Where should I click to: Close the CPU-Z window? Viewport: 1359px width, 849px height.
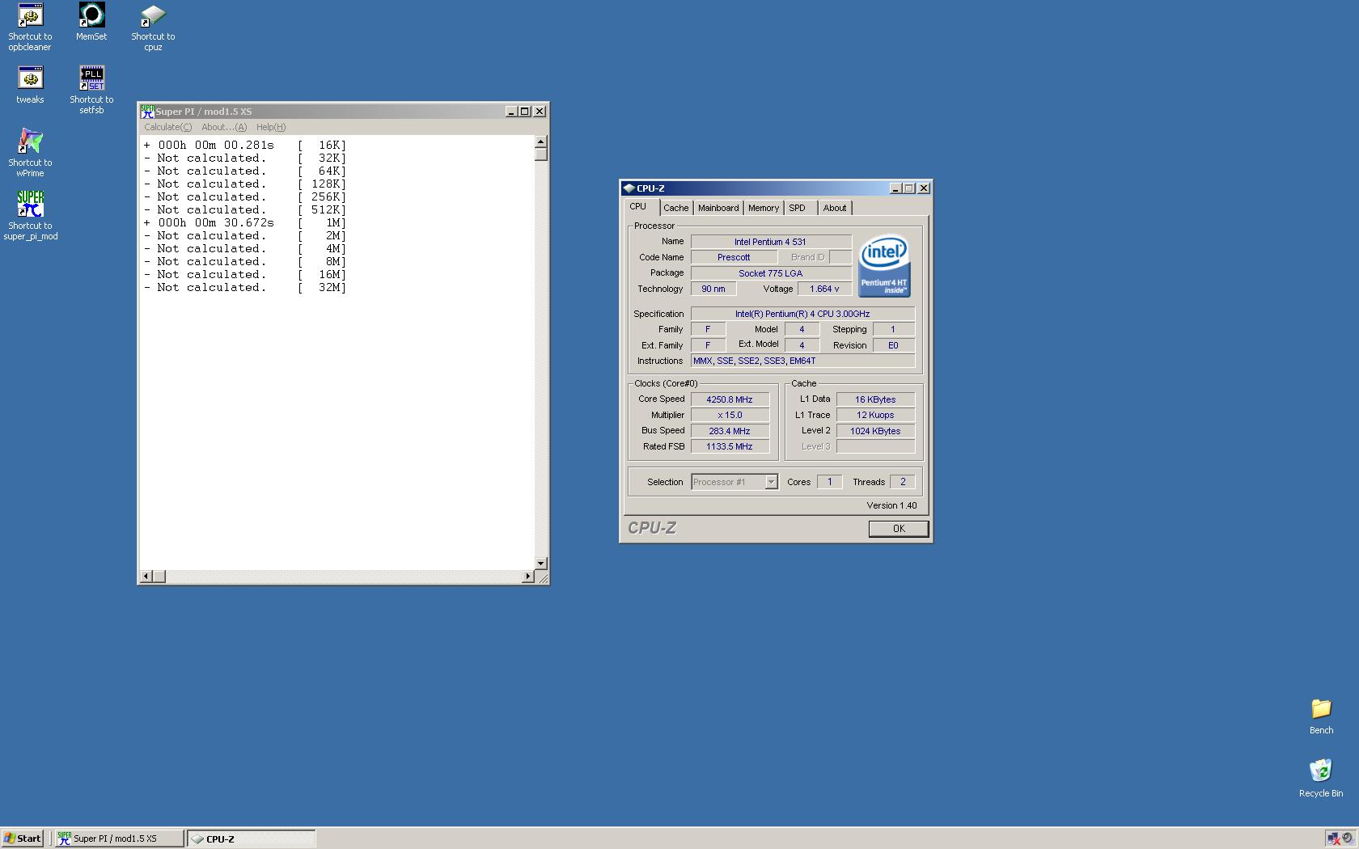[x=924, y=188]
